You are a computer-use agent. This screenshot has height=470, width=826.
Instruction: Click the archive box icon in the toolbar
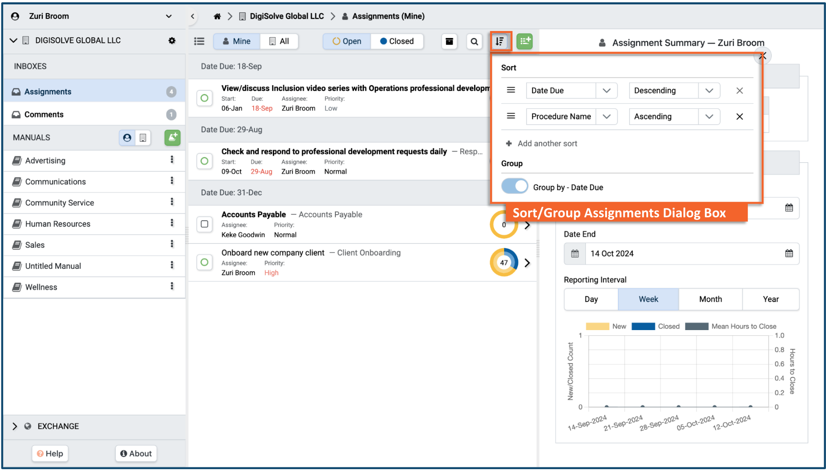pos(449,42)
